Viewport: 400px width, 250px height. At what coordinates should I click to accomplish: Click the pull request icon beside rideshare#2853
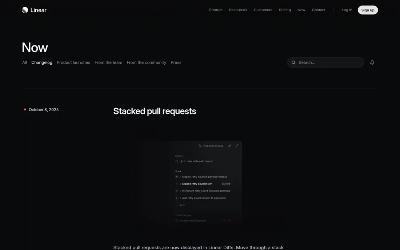click(x=200, y=146)
